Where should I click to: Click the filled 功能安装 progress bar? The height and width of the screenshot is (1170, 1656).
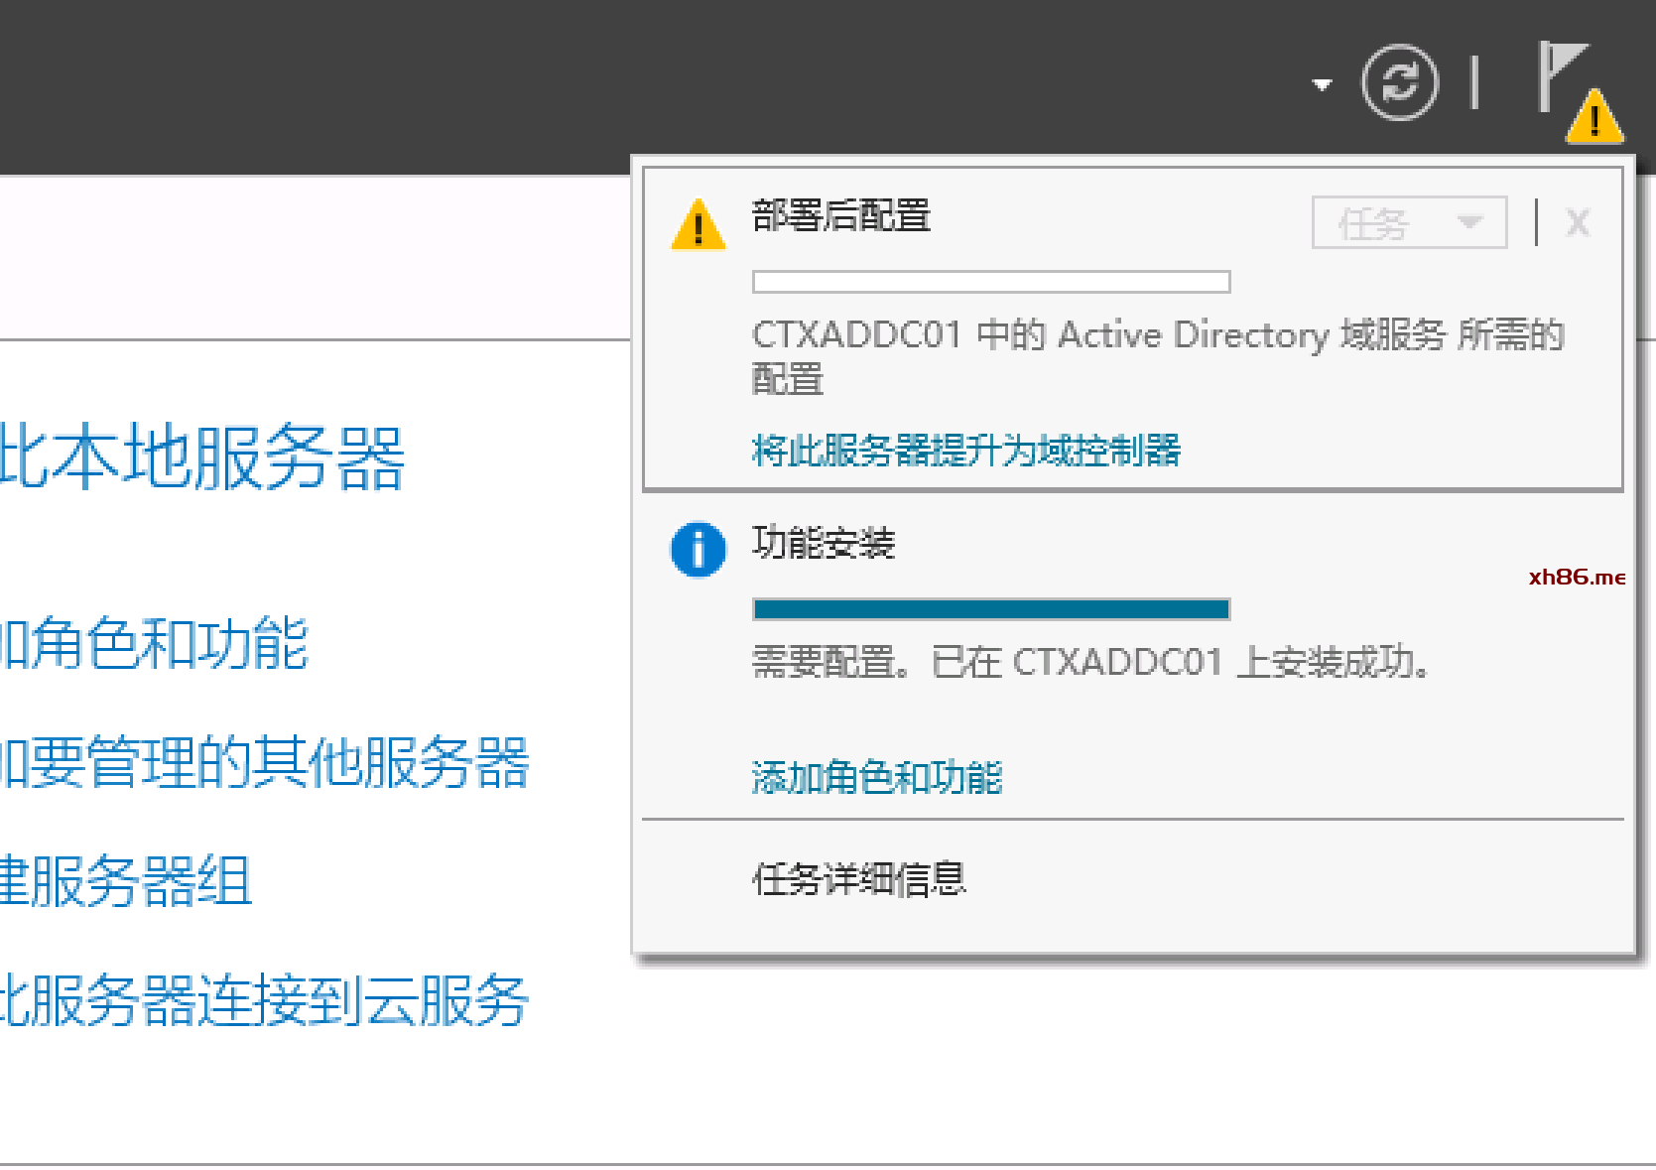(x=991, y=609)
